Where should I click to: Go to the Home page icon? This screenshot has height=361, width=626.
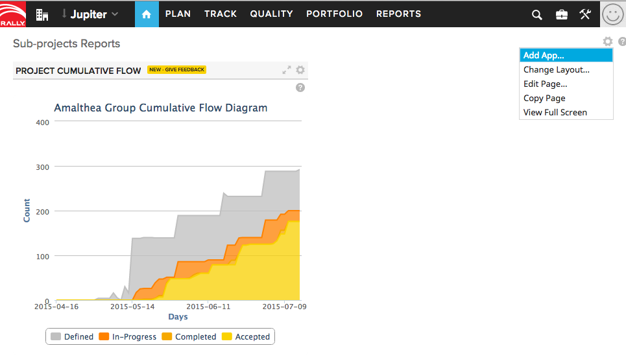pyautogui.click(x=147, y=14)
